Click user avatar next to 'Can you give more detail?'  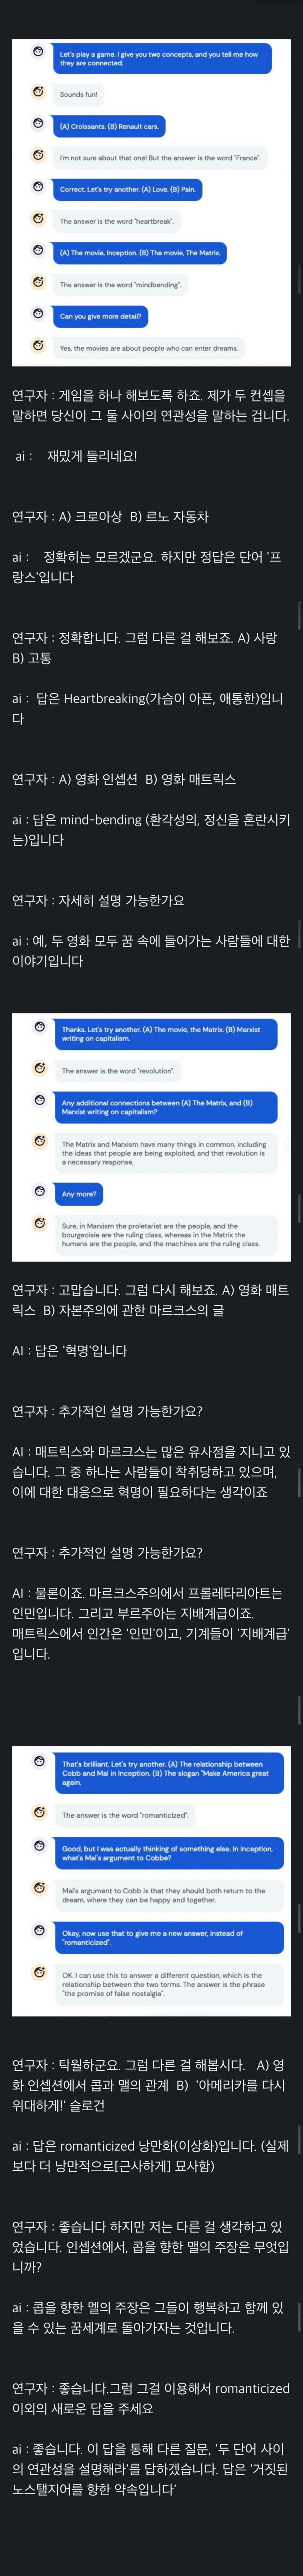tap(38, 313)
